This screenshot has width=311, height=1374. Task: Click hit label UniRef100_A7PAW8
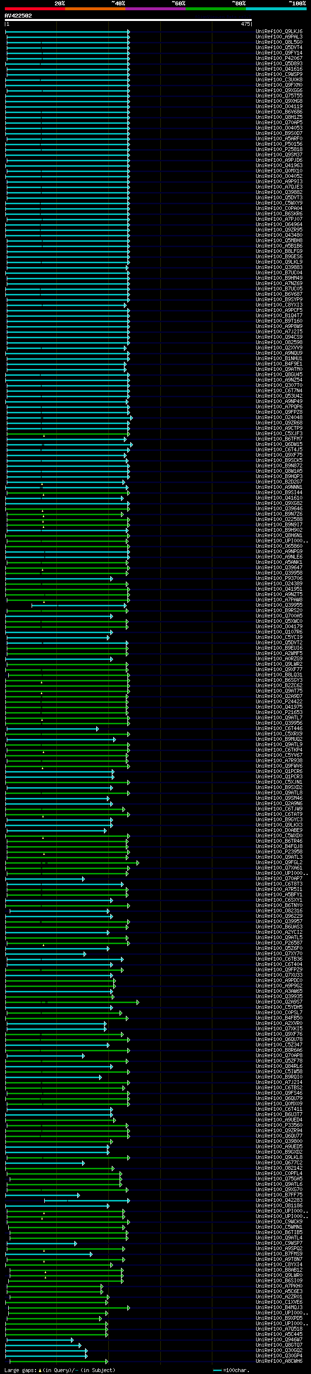click(x=279, y=600)
